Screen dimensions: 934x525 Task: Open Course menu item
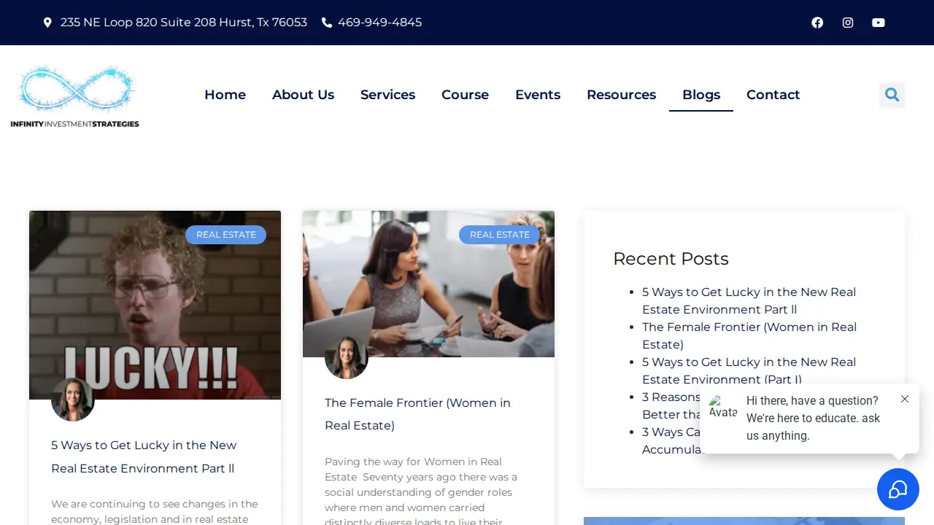click(465, 95)
